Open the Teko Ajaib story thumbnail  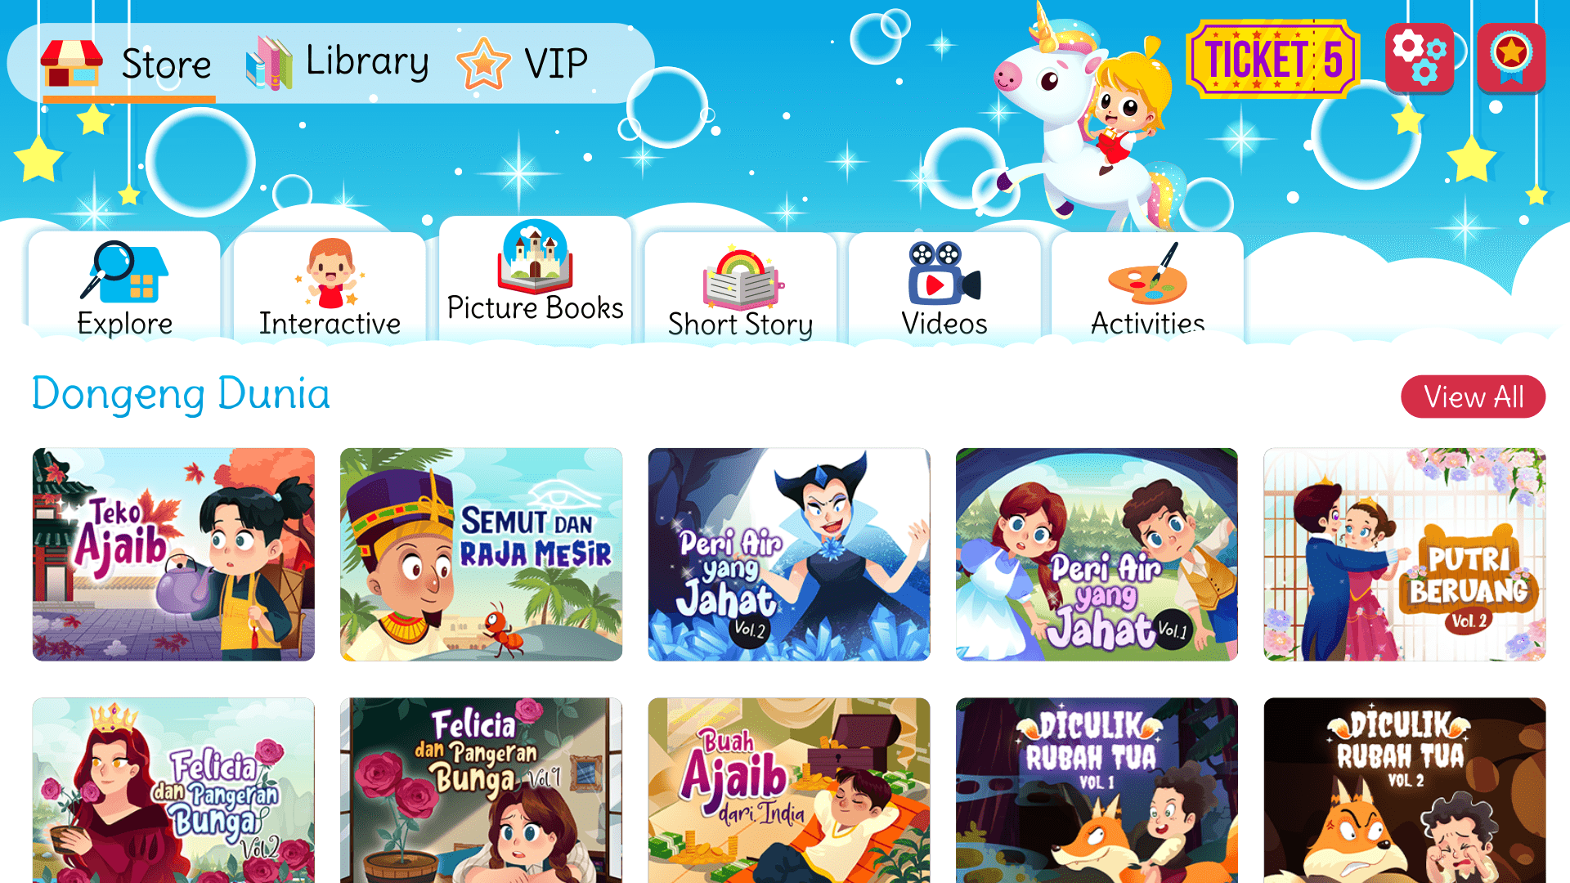click(173, 554)
